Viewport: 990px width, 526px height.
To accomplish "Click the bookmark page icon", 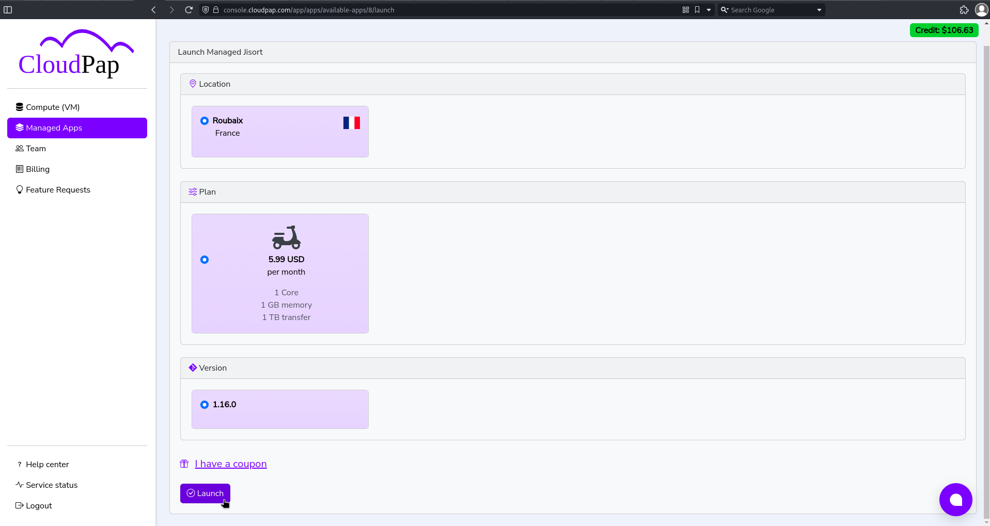I will coord(697,10).
